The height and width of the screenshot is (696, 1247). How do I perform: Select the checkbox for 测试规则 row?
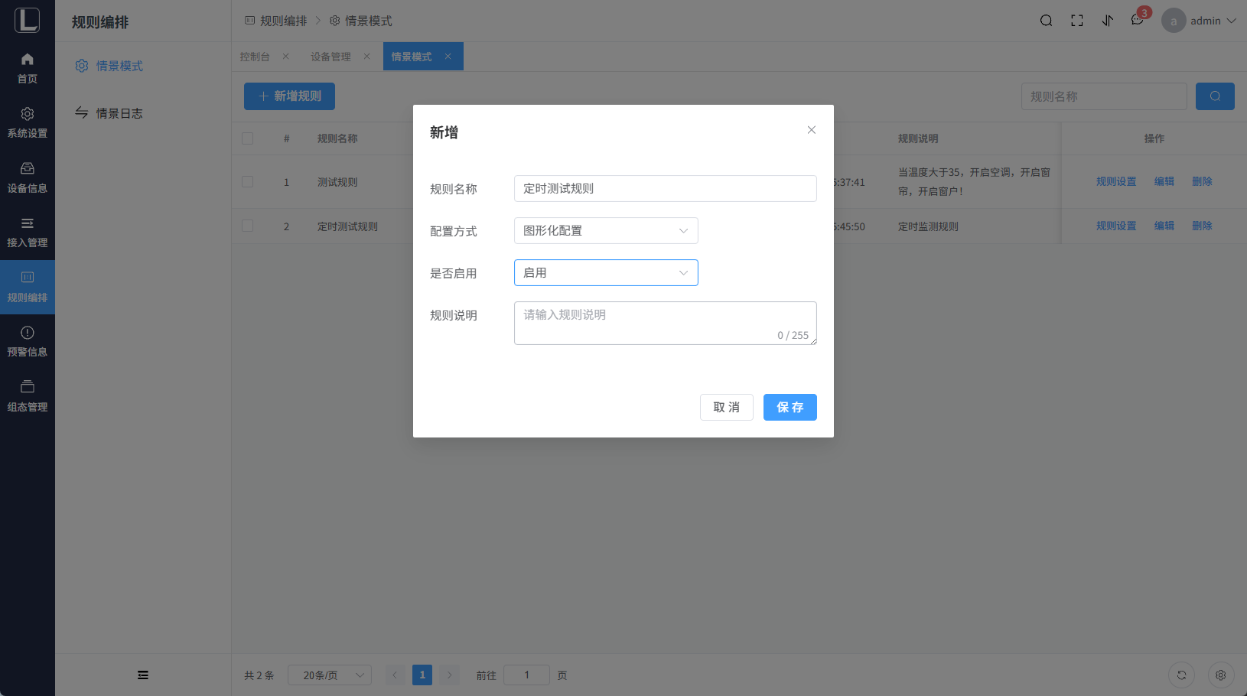tap(247, 182)
